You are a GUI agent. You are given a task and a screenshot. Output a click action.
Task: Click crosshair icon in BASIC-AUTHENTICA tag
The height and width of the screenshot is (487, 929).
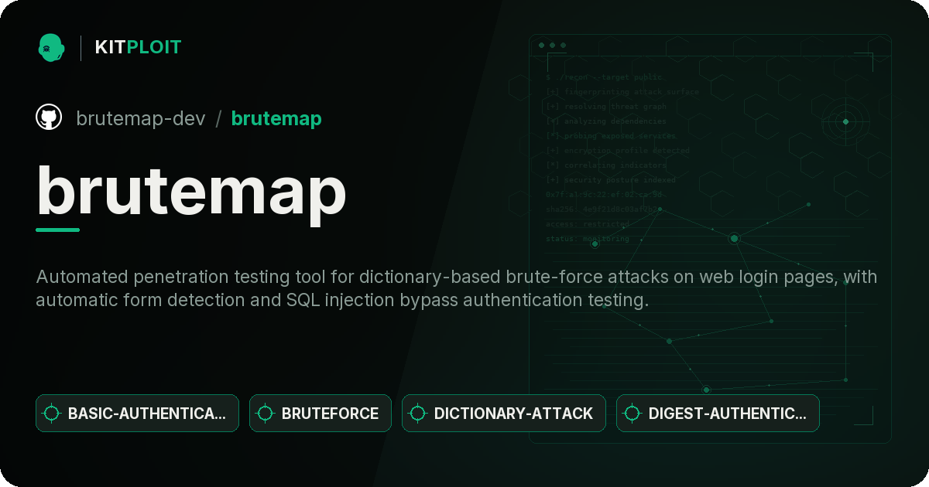tap(52, 414)
